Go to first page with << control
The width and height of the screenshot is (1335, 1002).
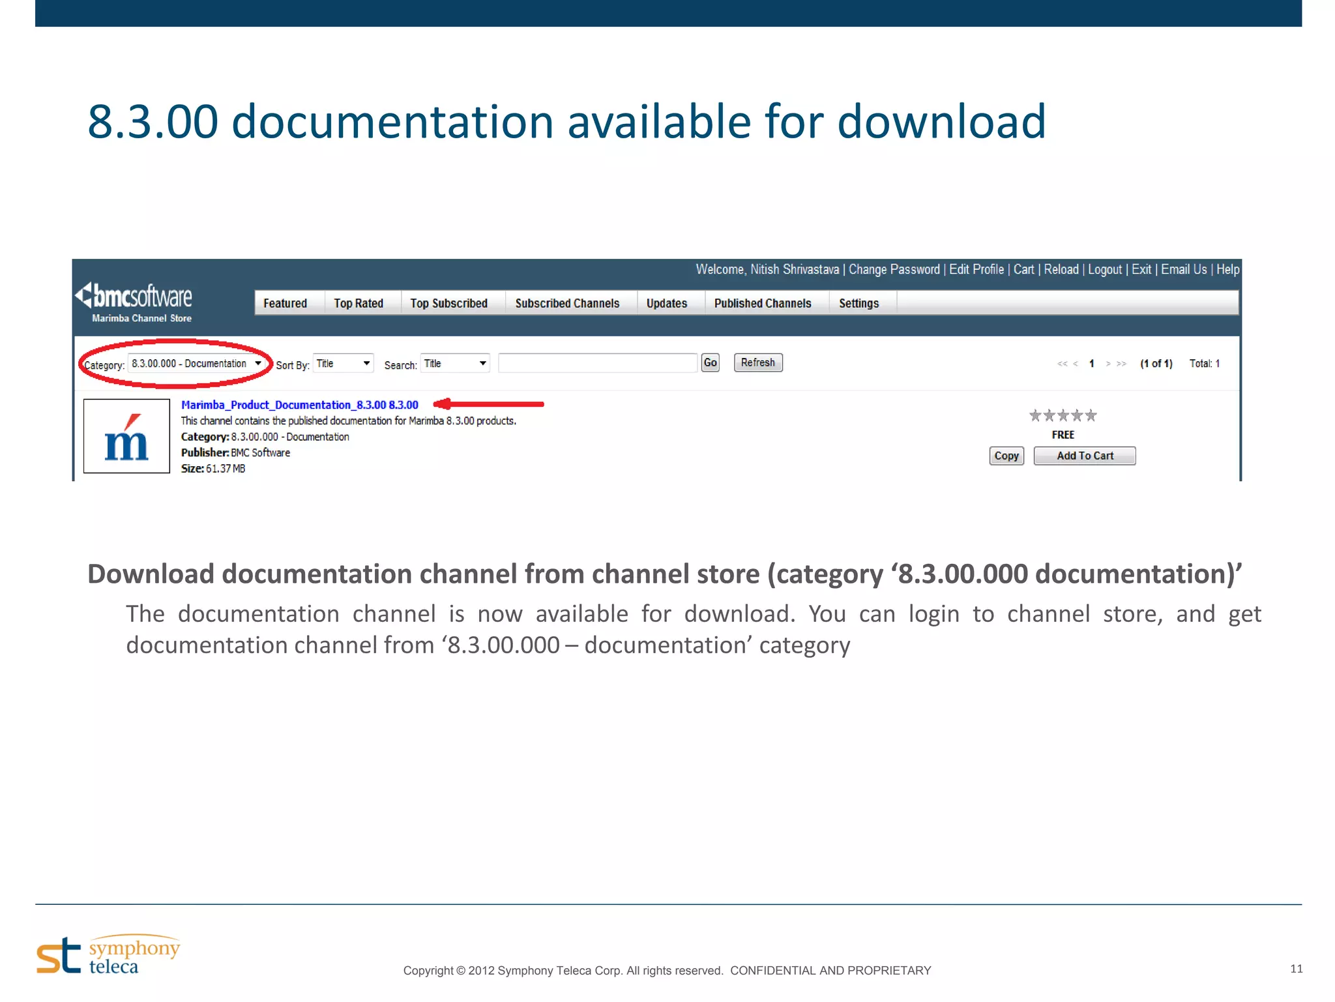(x=1062, y=364)
